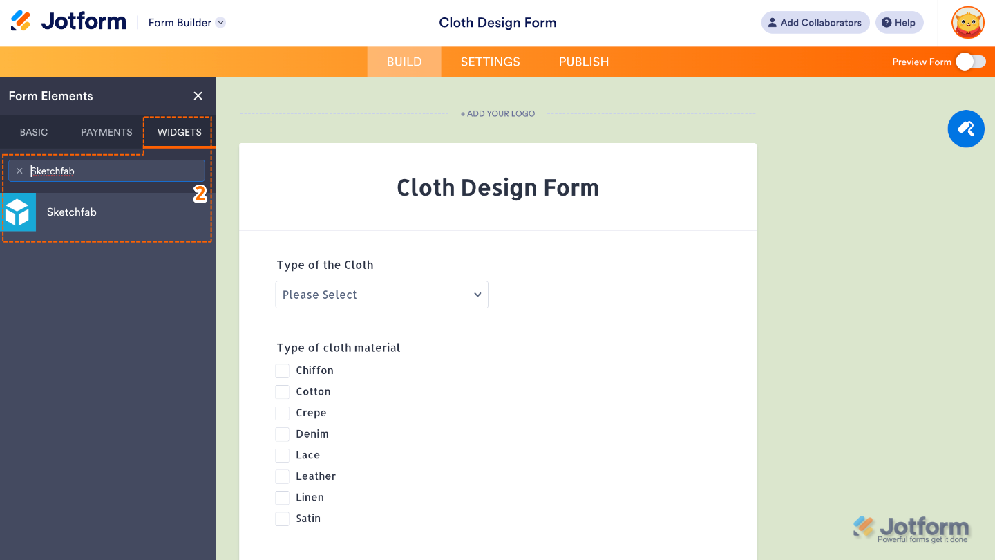The image size is (995, 560).
Task: Click the Add Collaborators button
Action: point(815,22)
